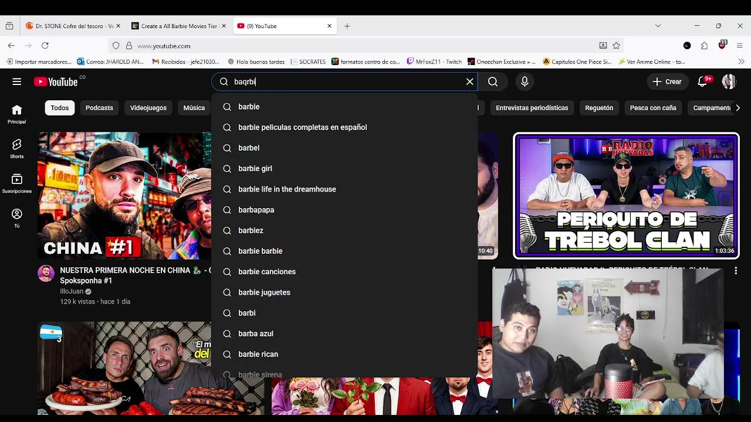Open the 'Capitulos One Piece' bookmark

[577, 62]
